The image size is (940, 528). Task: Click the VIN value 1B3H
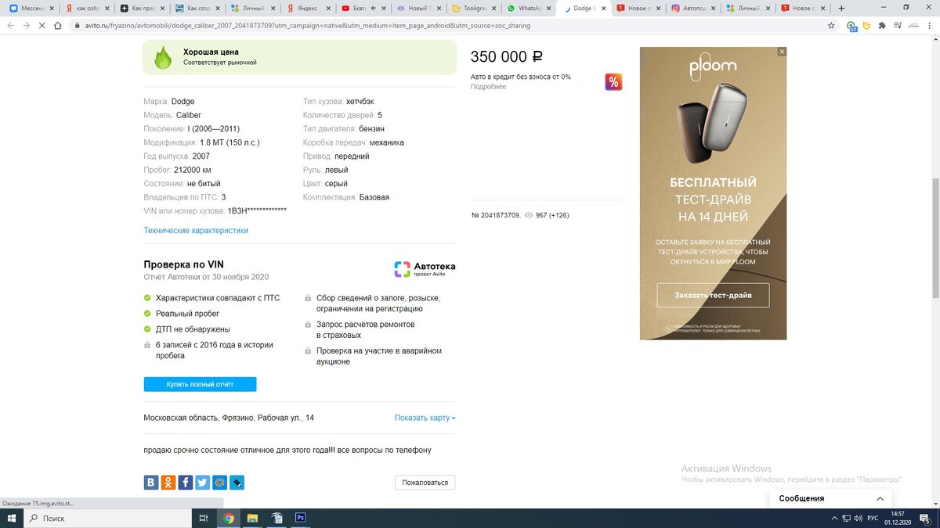coord(257,211)
